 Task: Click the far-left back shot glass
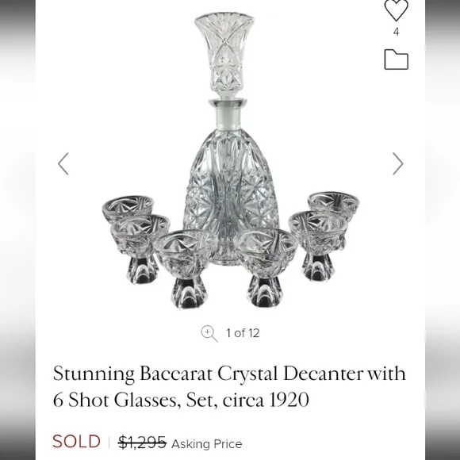(x=128, y=207)
